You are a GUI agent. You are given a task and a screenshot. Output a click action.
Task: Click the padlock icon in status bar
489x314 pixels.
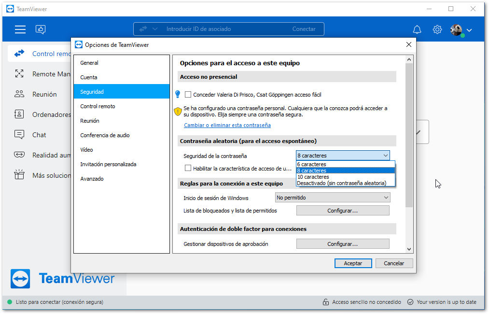pyautogui.click(x=325, y=302)
